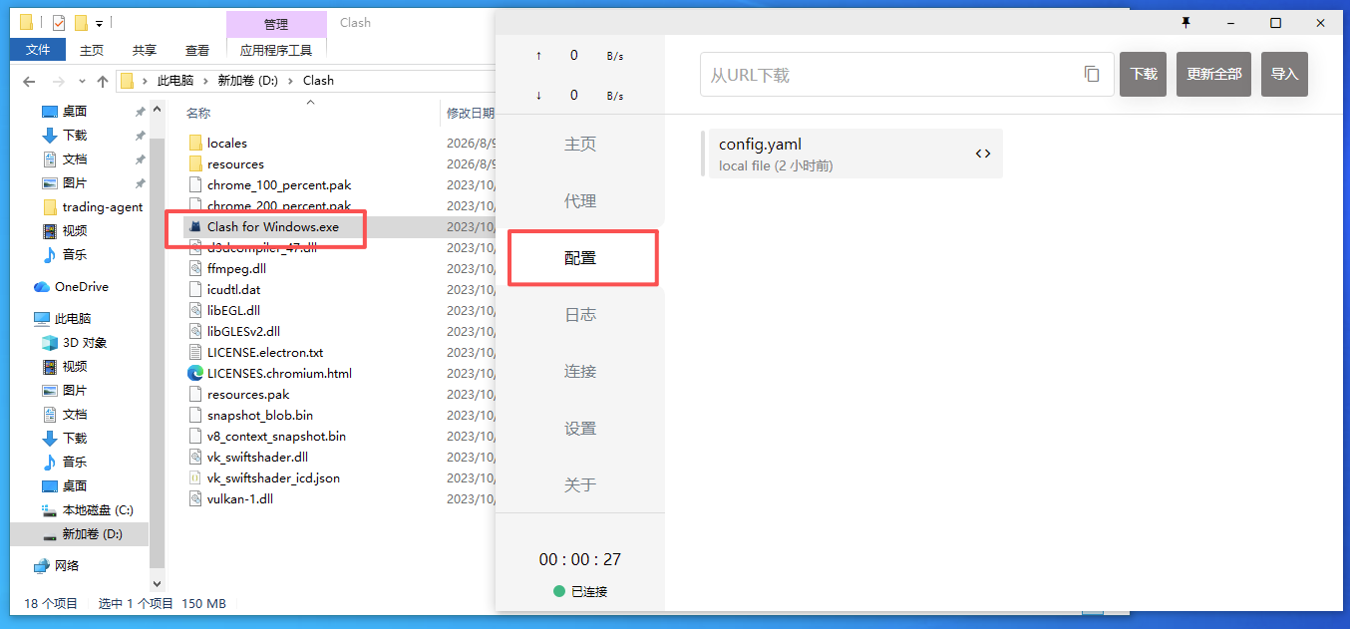
Task: Click paste clipboard icon in URL field
Action: tap(1092, 74)
